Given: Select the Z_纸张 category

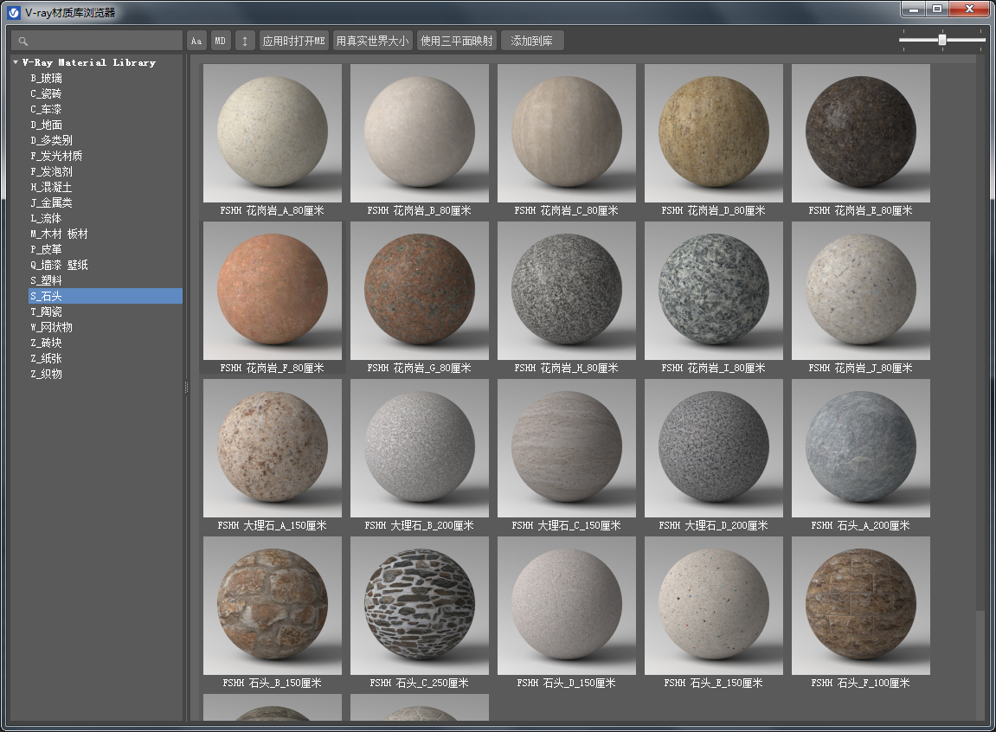Looking at the screenshot, I should pyautogui.click(x=46, y=358).
